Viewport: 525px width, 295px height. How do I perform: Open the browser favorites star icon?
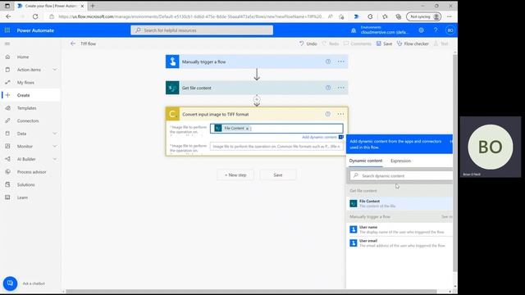point(385,16)
